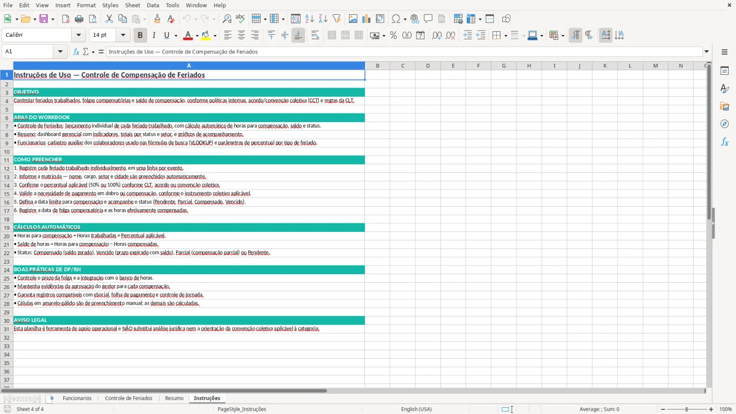The image size is (736, 414).
Task: Clear direct formatting icon
Action: click(x=171, y=19)
